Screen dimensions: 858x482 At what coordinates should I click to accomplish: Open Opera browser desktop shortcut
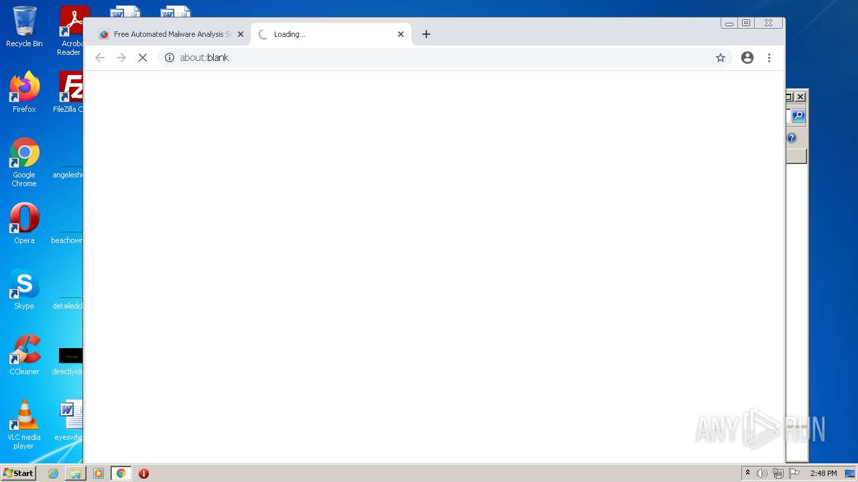pos(24,224)
